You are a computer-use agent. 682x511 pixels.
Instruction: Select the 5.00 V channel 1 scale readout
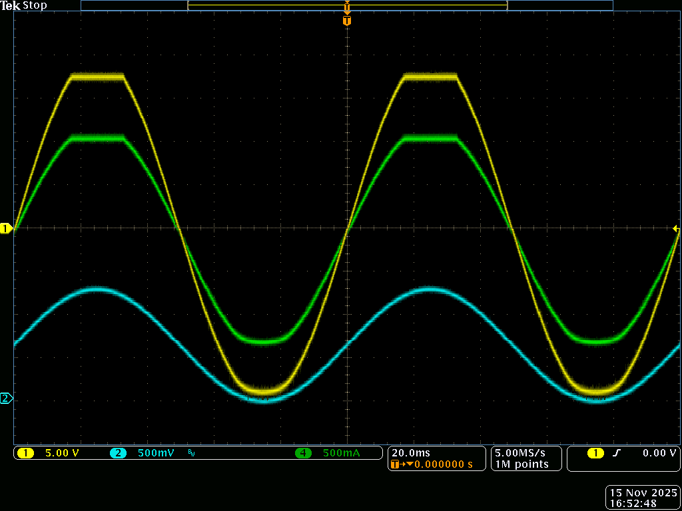point(62,453)
